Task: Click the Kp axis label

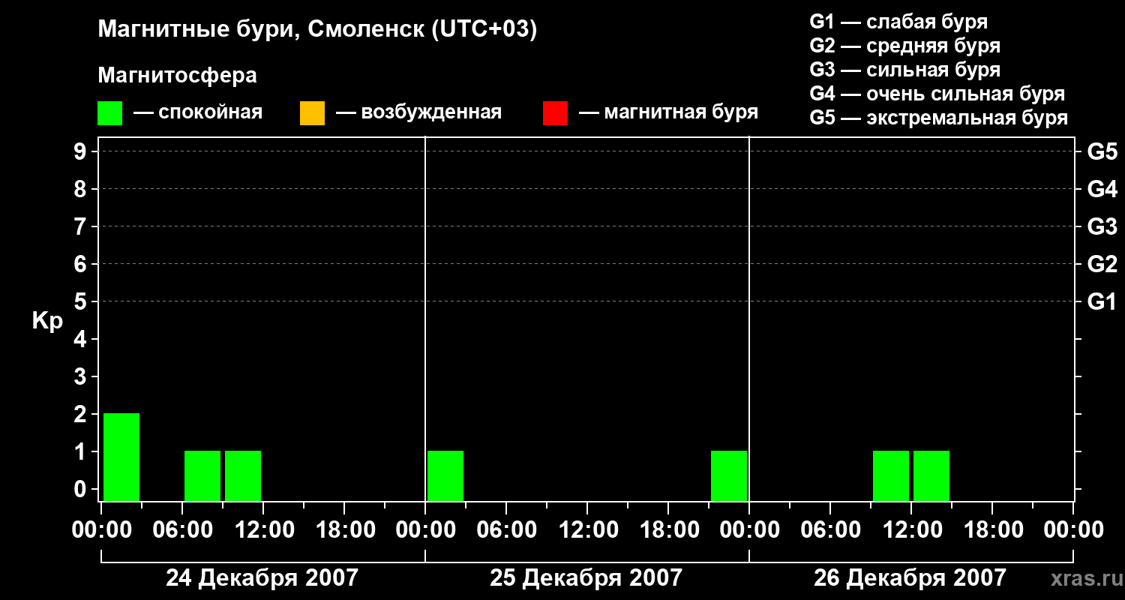Action: click(48, 321)
